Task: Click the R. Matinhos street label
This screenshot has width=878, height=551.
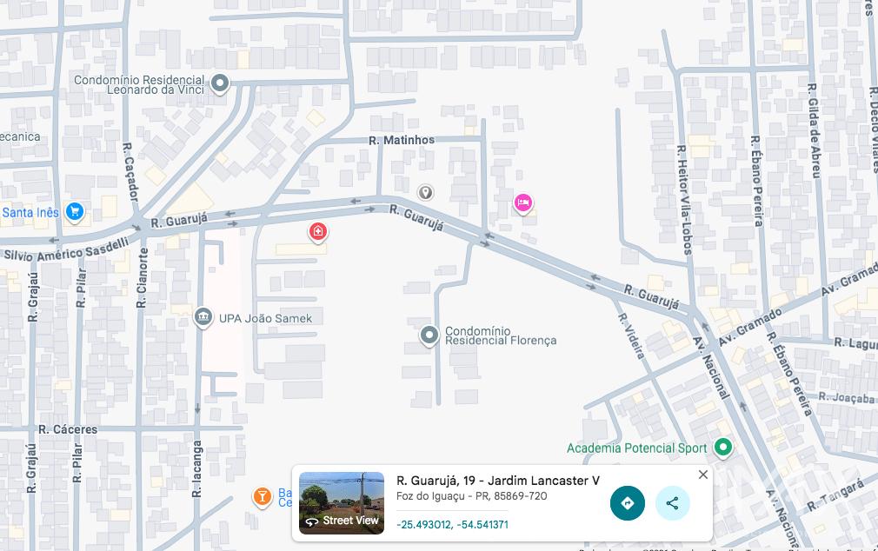Action: pos(402,140)
